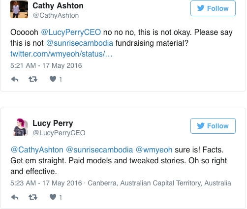Open the twitter.com/wmyeoh/status link
Screen dimensions: 247x209
point(61,54)
